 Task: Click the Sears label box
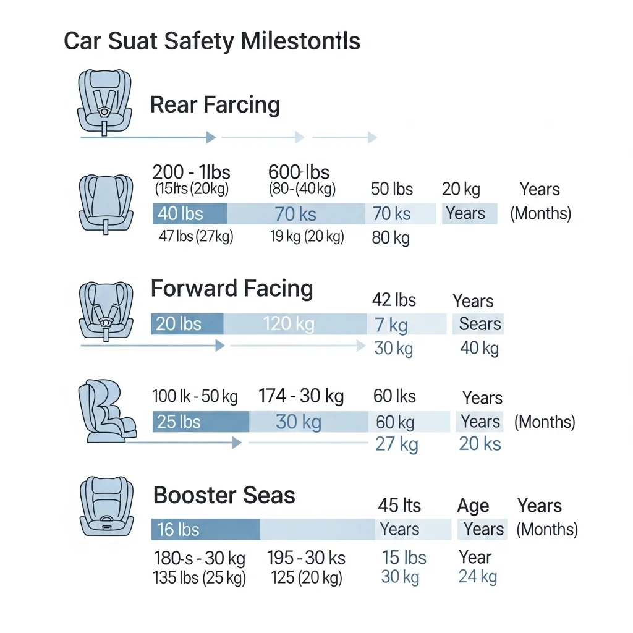point(478,324)
